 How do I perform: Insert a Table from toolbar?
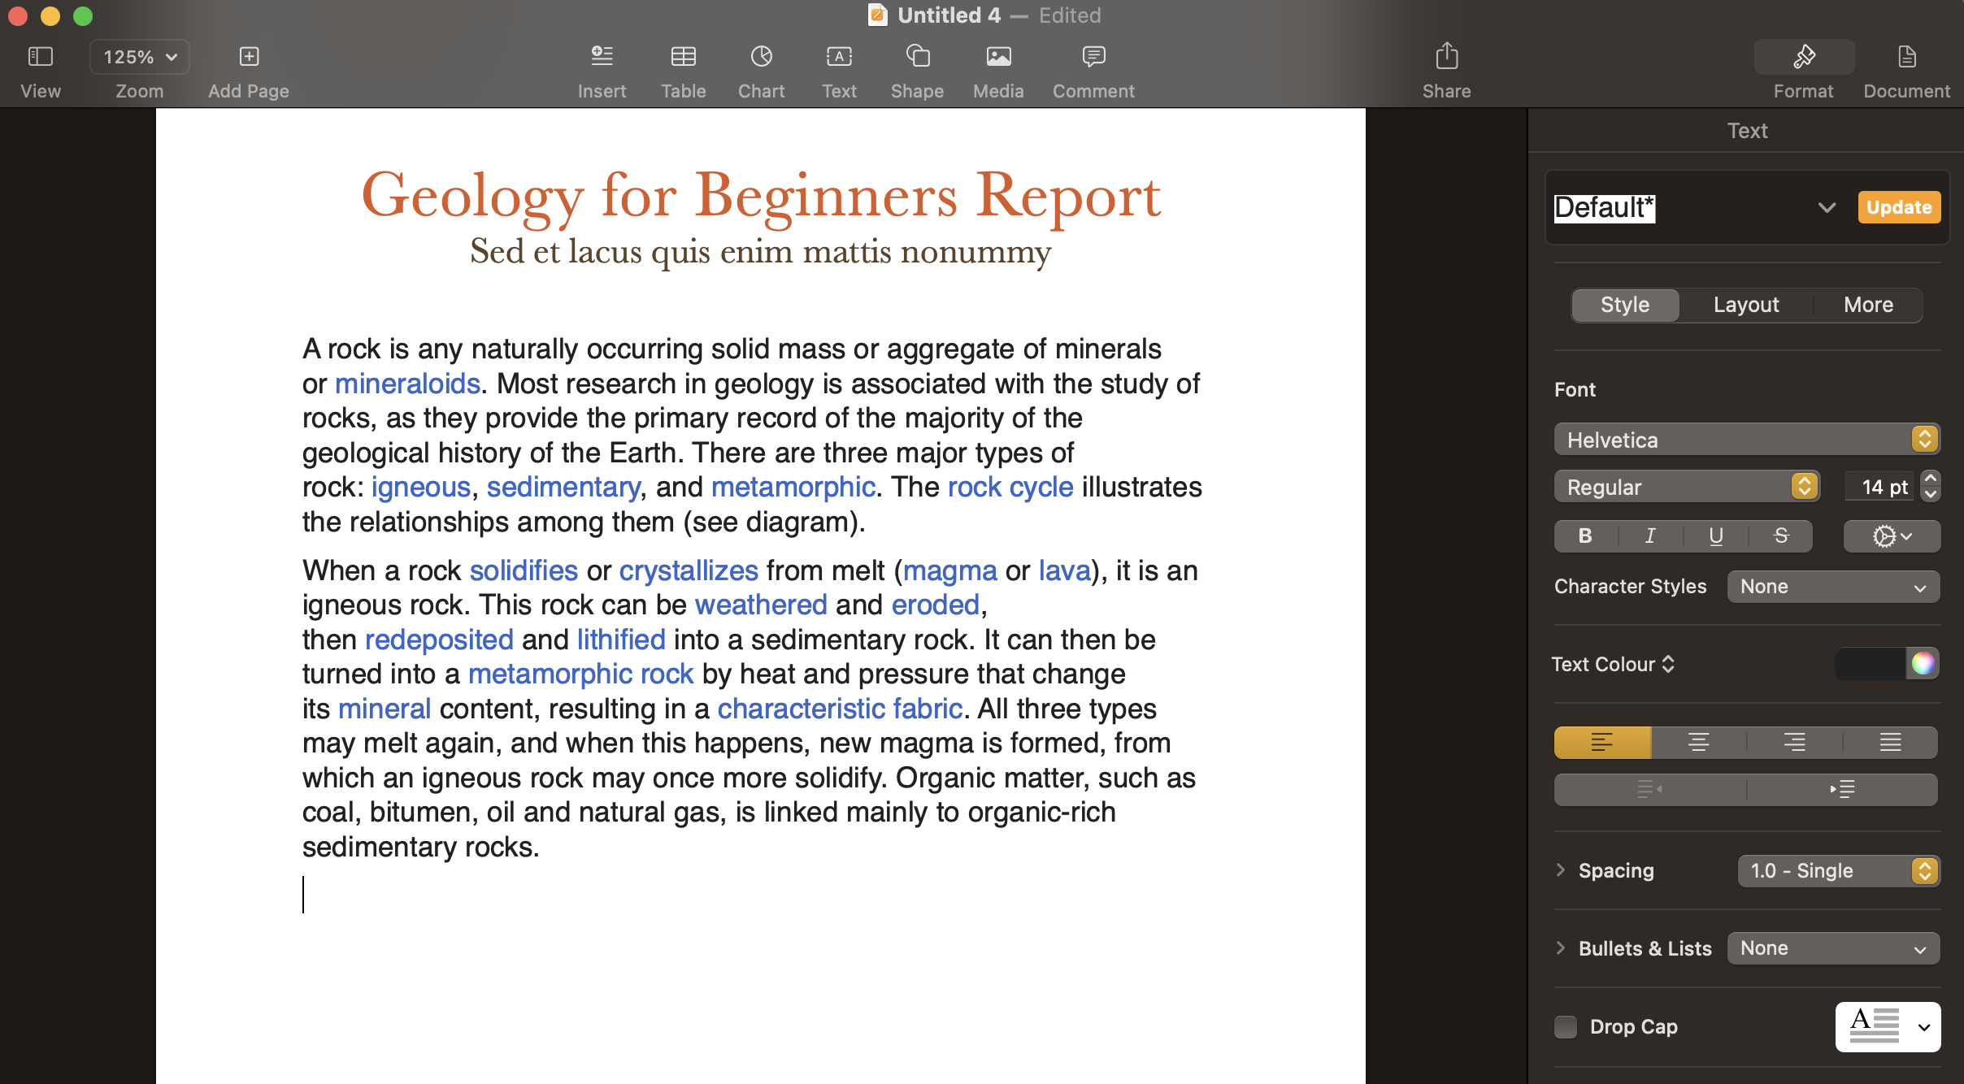pyautogui.click(x=683, y=57)
